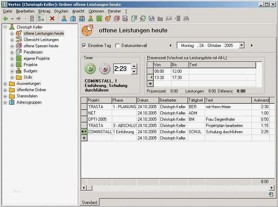The width and height of the screenshot is (278, 207).
Task: Click the signed document toolbar icon
Action: 143,18
